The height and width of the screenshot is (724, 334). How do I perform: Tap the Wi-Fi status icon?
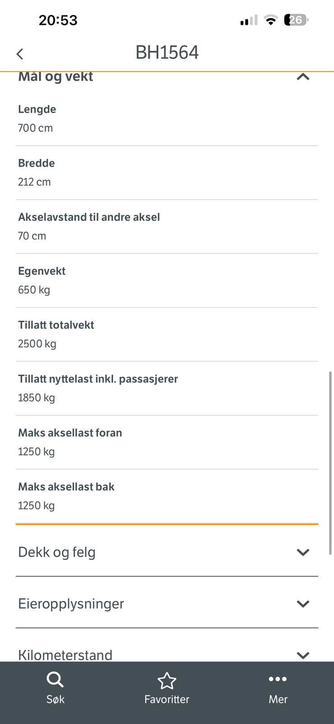[271, 20]
